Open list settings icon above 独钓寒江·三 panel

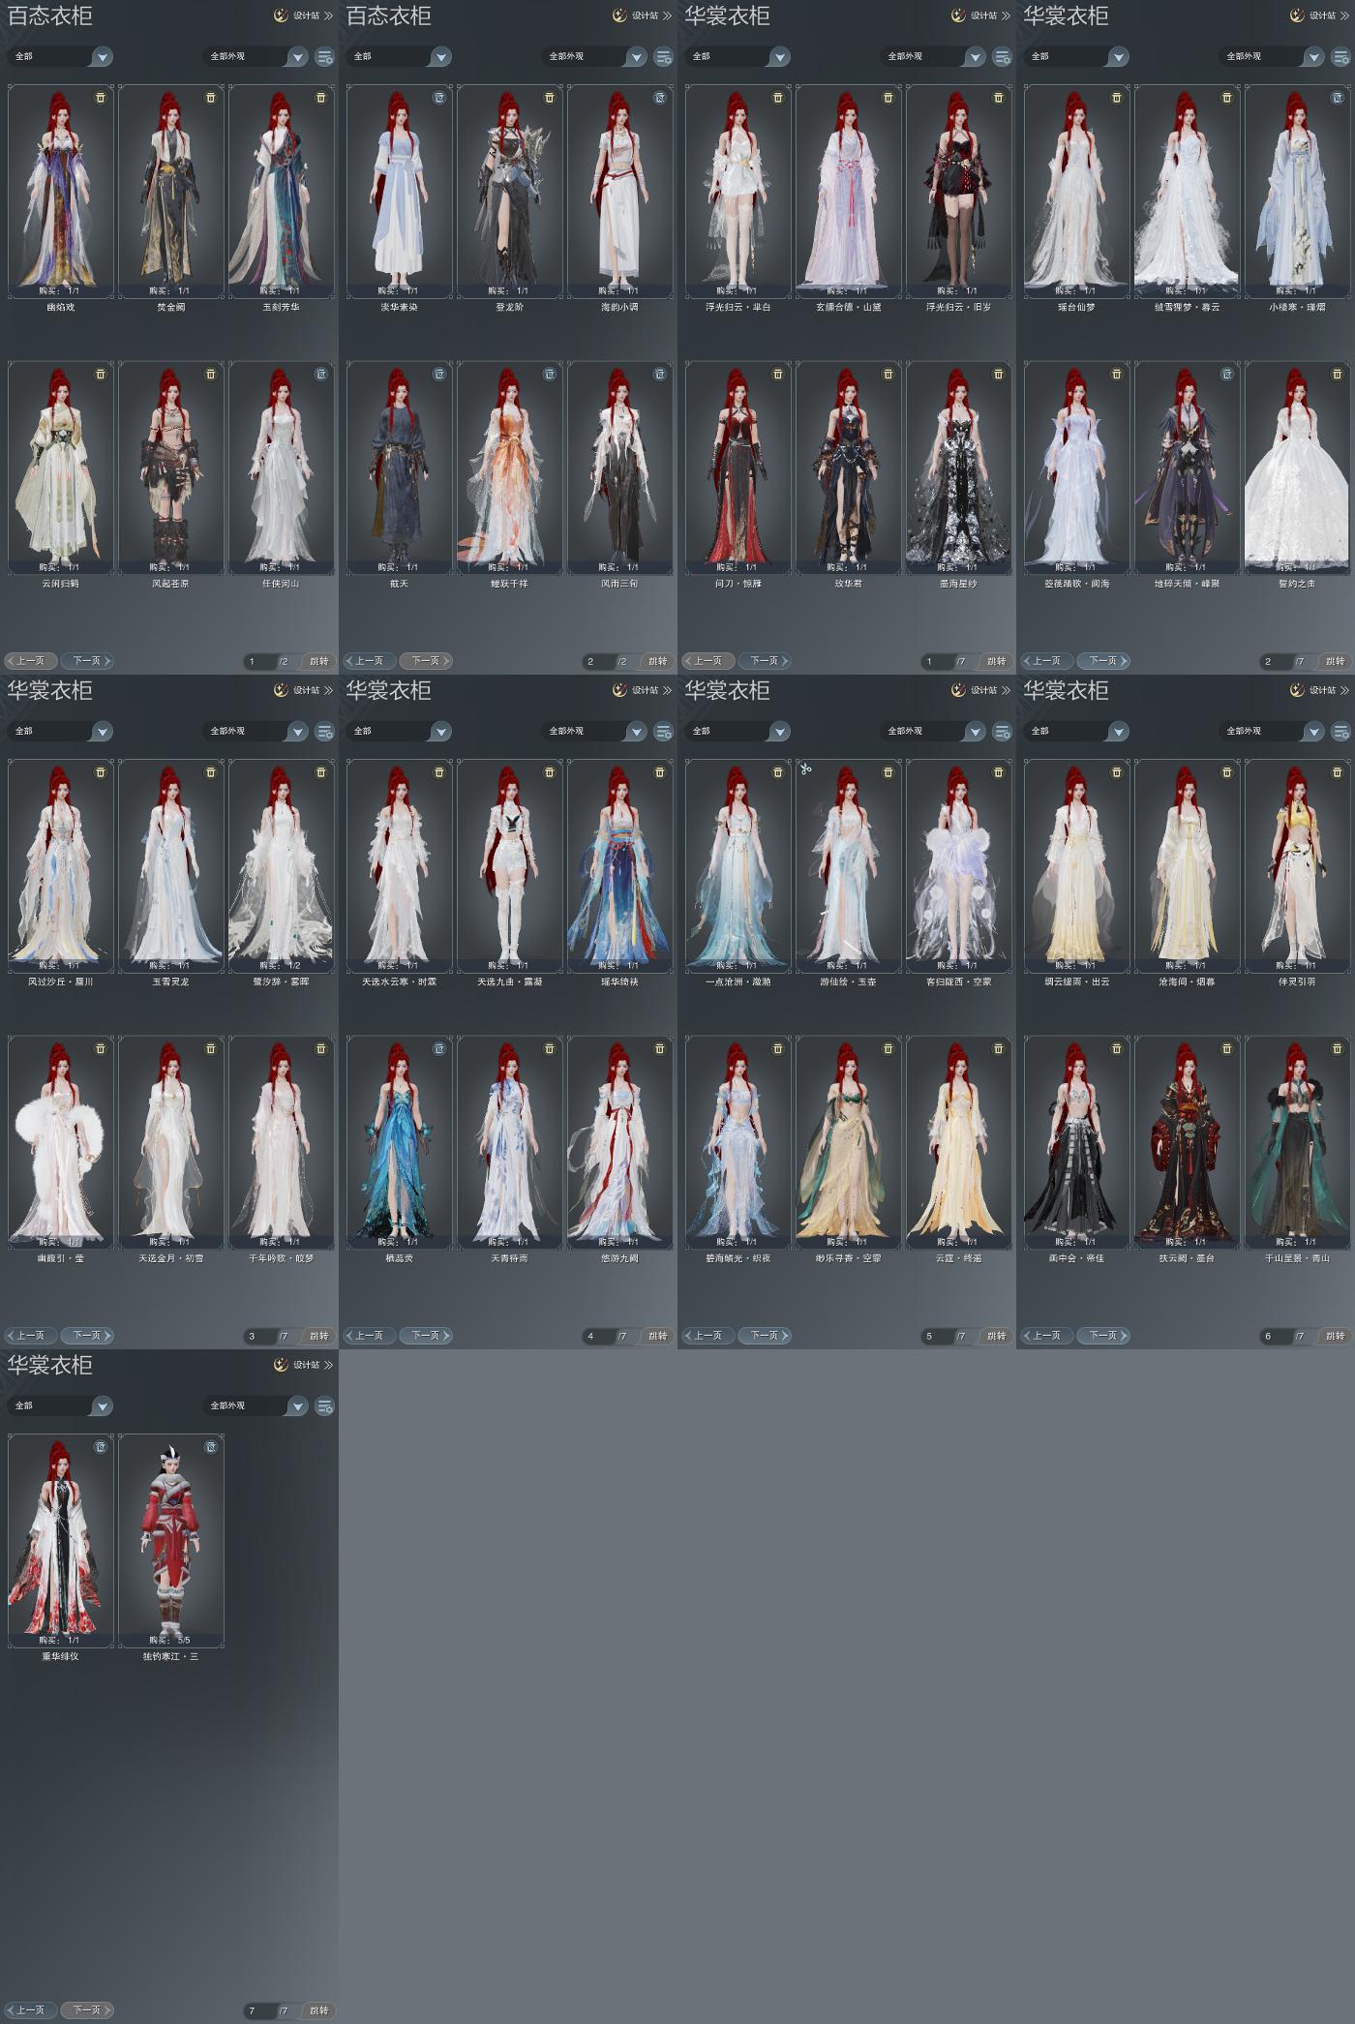pos(325,1405)
